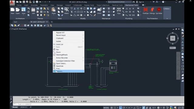Expand Clipboard submenu
Viewport: 194px width, 109px height.
[69, 38]
